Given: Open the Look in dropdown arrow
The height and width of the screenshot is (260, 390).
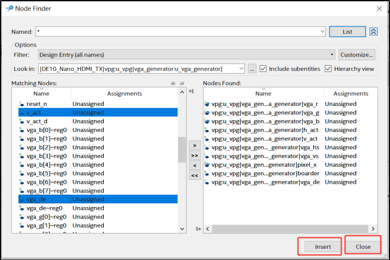Looking at the screenshot, I should (241, 69).
